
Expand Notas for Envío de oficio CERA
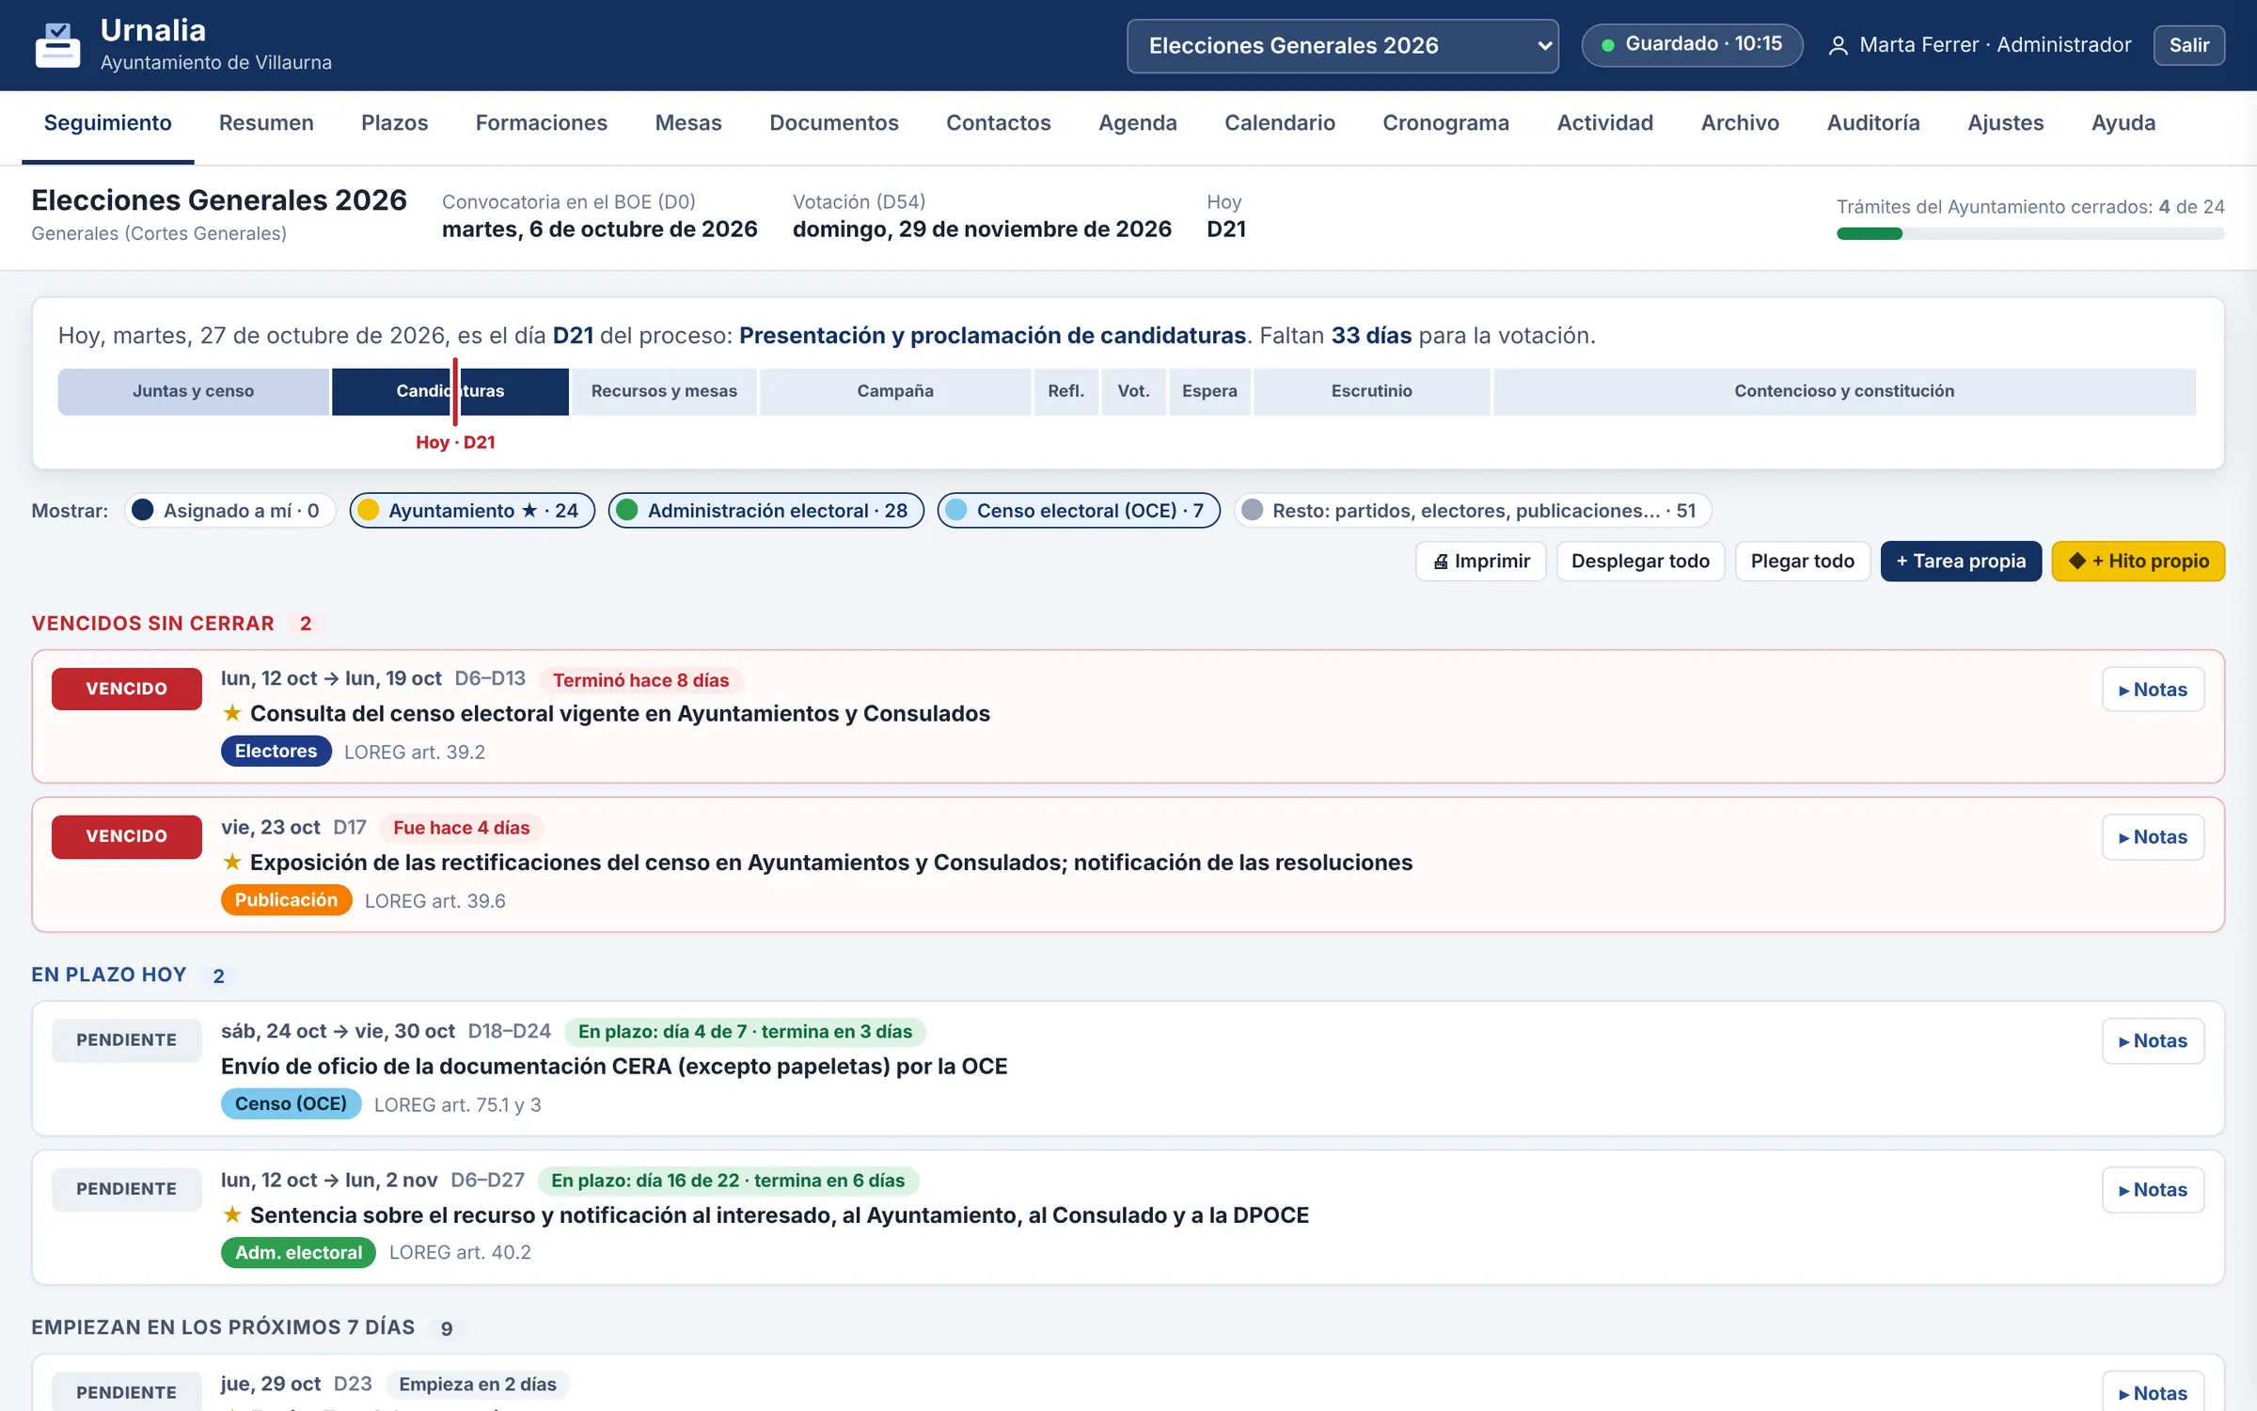click(2153, 1041)
